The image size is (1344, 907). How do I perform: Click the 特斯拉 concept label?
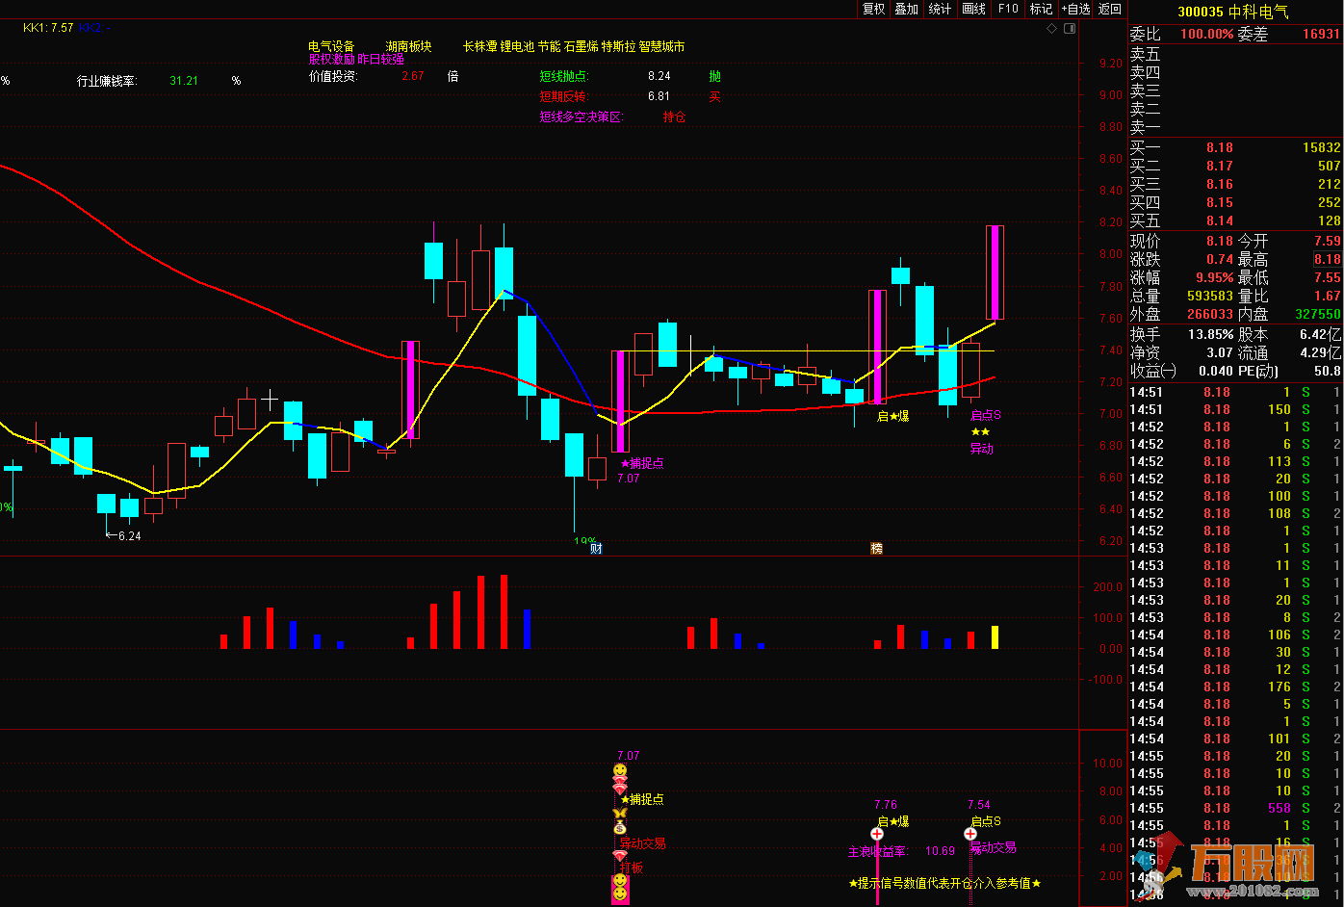click(x=619, y=46)
